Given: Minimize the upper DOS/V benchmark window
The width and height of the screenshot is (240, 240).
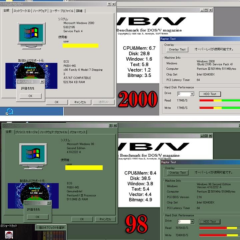Looking at the screenshot, I should [202, 10].
